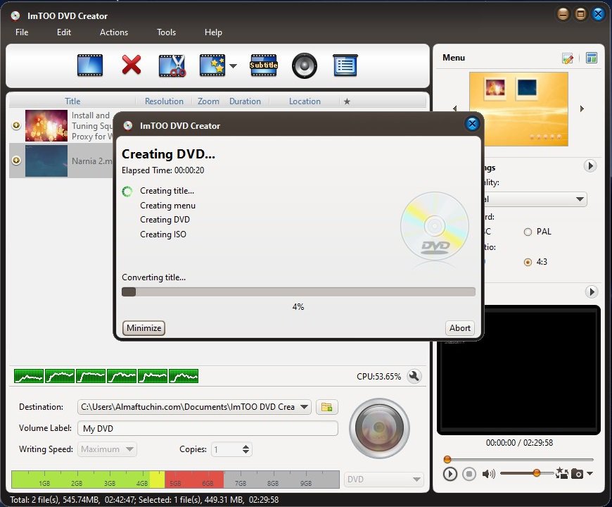Open the Tools menu
The image size is (612, 507).
point(166,32)
